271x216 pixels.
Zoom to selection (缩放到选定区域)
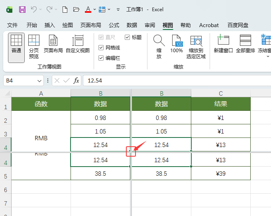click(196, 47)
